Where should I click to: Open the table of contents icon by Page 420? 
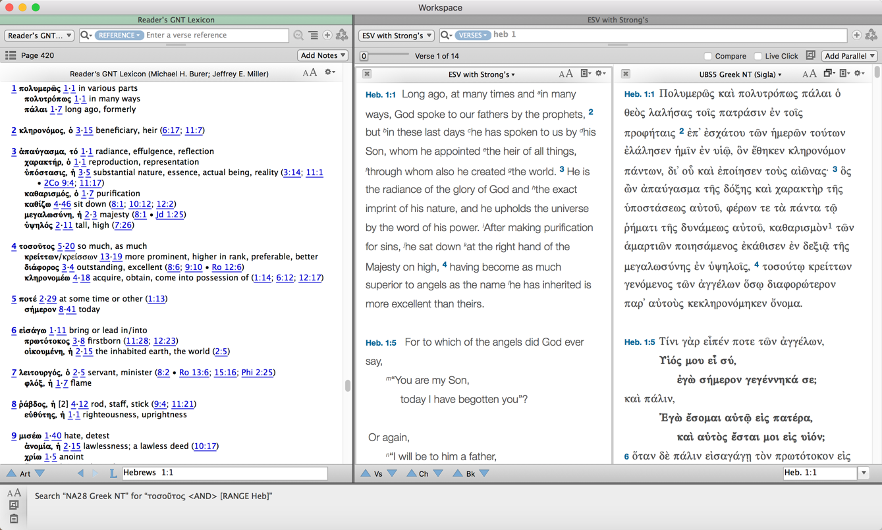tap(11, 55)
